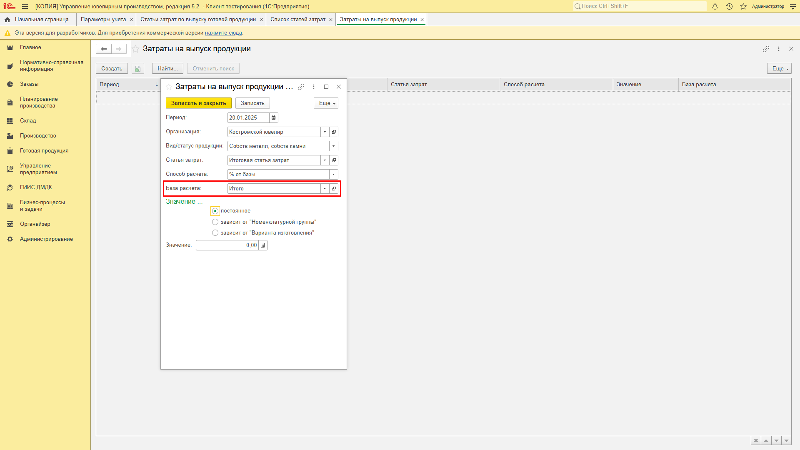The image size is (800, 450).
Task: Jump to first row of list arrow
Action: 756,441
